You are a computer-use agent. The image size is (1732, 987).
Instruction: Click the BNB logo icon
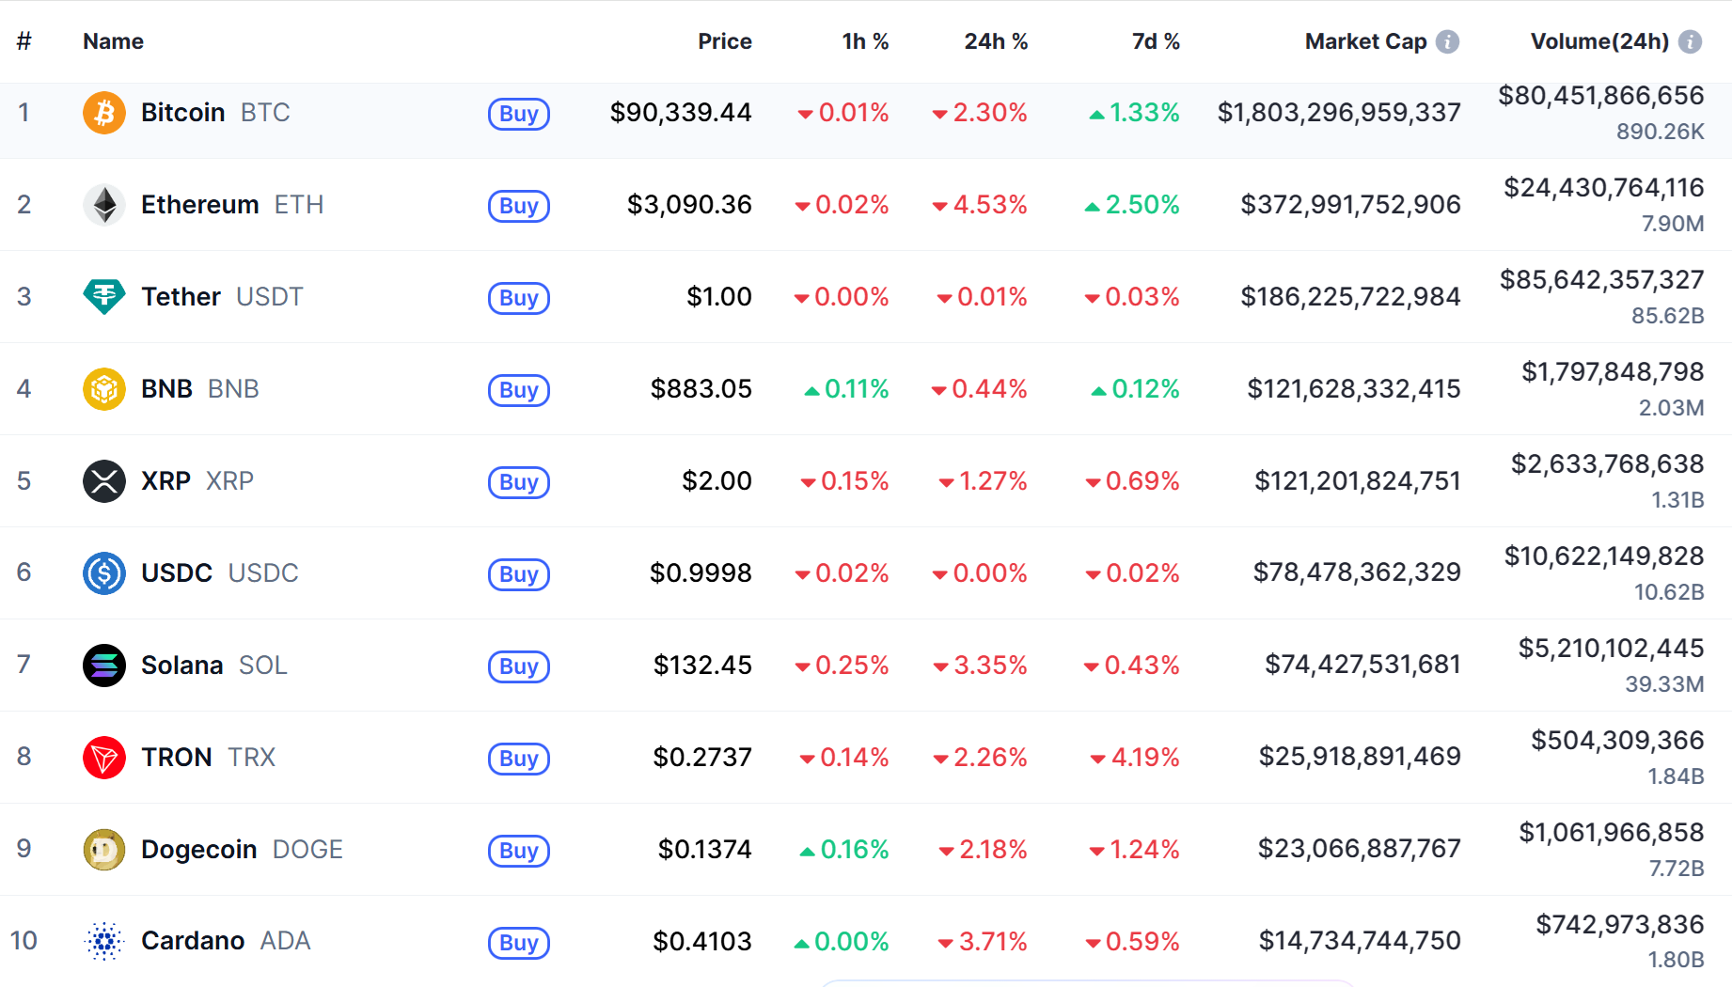(x=104, y=389)
